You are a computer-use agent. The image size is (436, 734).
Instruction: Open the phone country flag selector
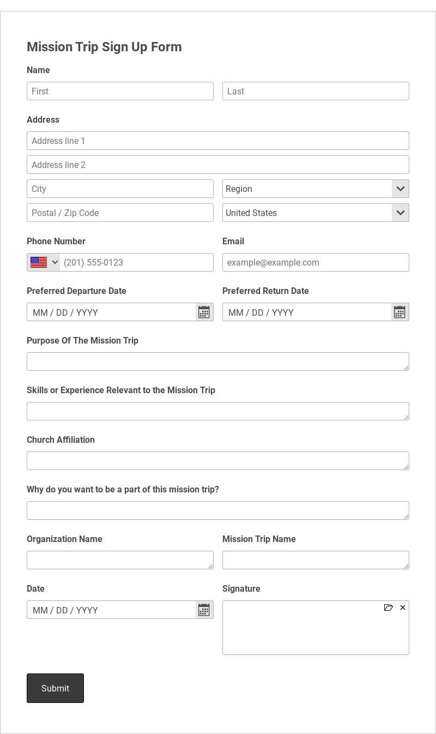[44, 262]
